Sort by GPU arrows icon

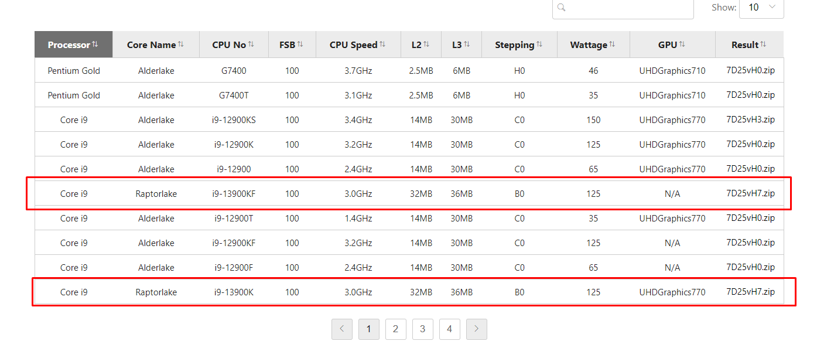pos(682,45)
